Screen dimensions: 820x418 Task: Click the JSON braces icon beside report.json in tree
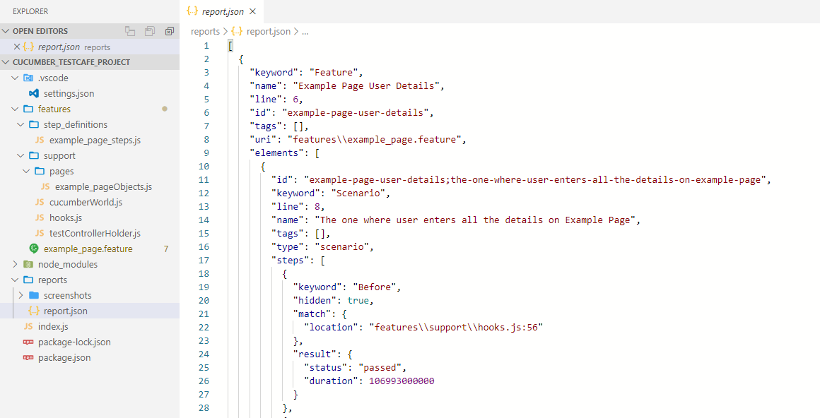coord(34,311)
